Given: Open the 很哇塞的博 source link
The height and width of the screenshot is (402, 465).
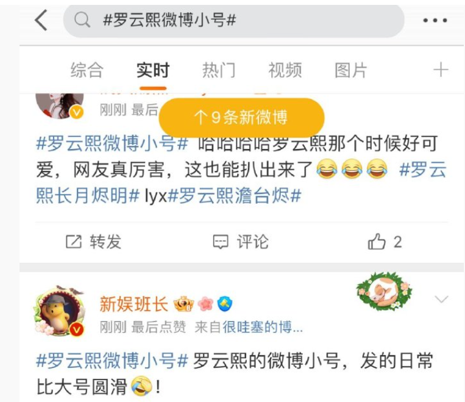Looking at the screenshot, I should [x=263, y=327].
